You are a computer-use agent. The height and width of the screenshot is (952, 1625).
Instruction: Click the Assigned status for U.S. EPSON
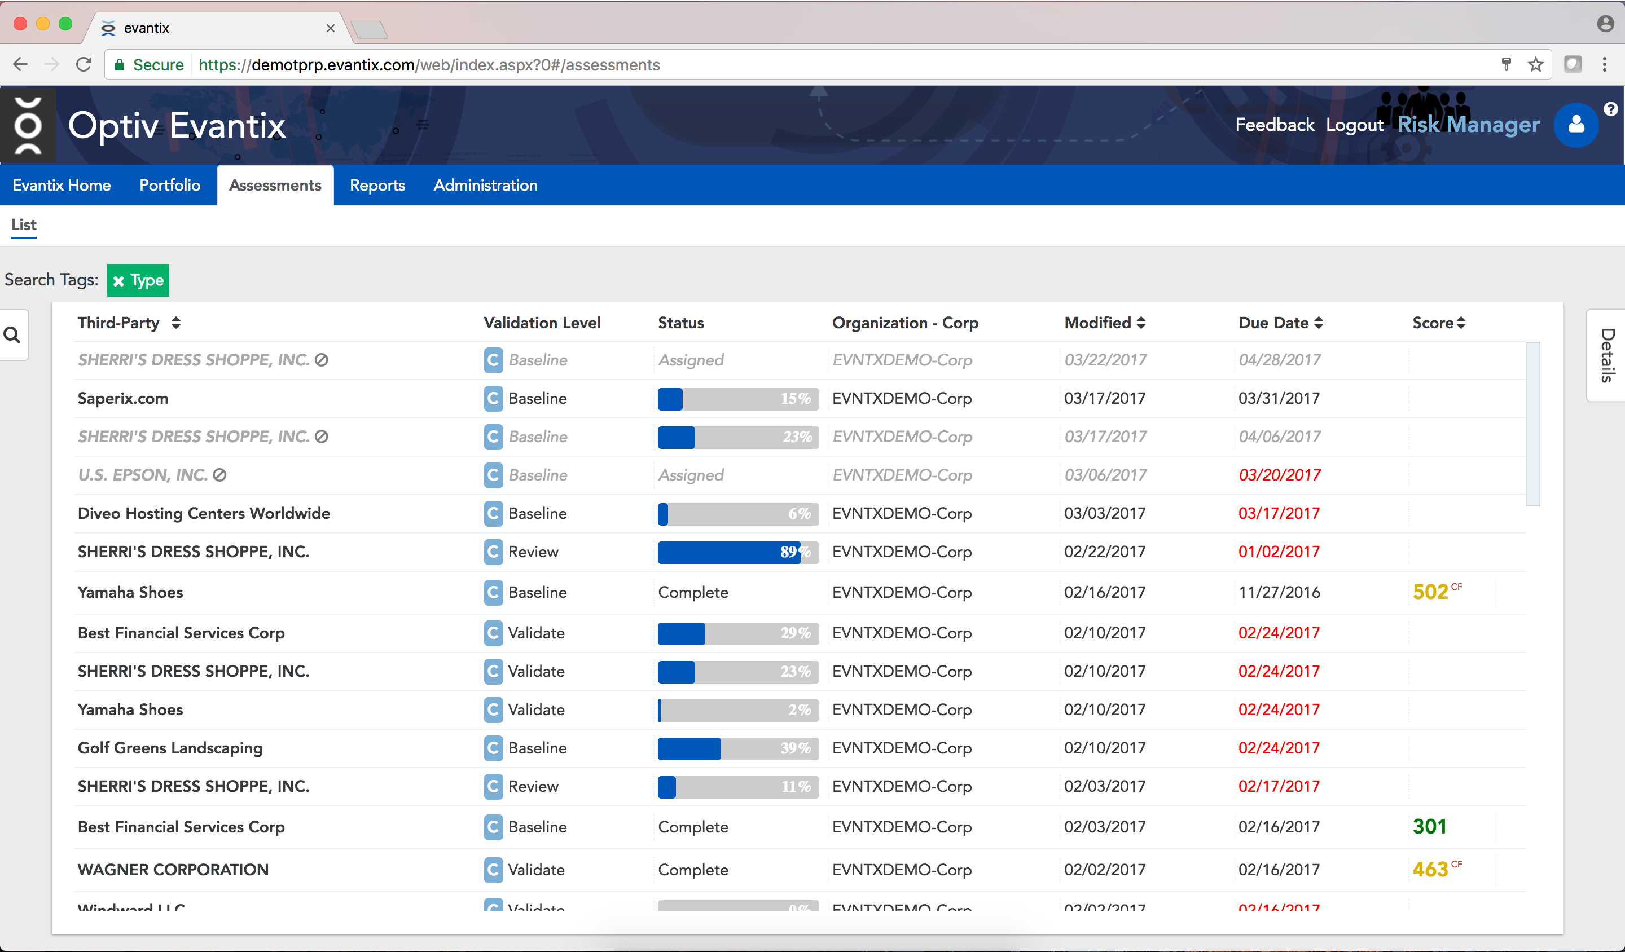point(691,475)
